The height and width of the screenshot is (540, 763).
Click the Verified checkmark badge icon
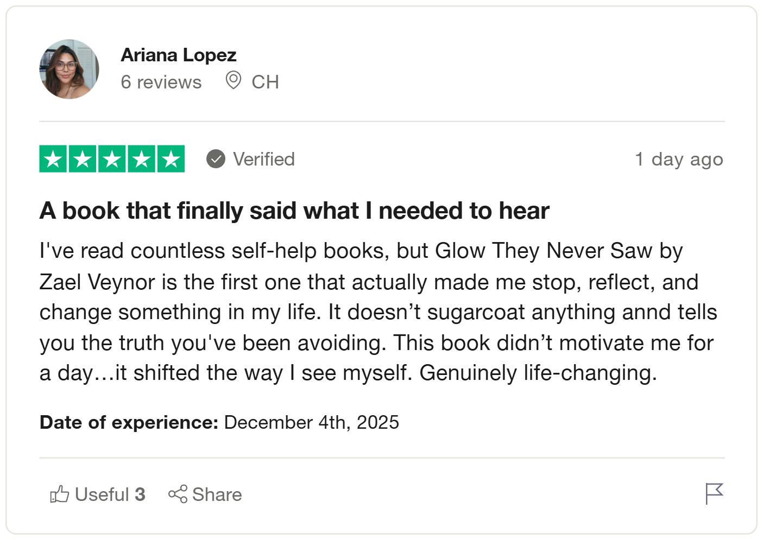(x=216, y=159)
